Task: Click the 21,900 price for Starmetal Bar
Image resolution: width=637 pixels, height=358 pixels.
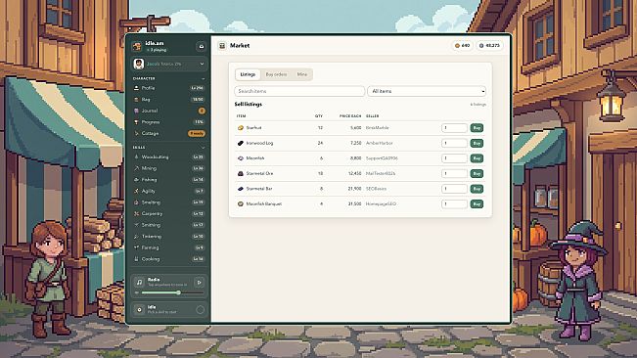Action: (354, 189)
